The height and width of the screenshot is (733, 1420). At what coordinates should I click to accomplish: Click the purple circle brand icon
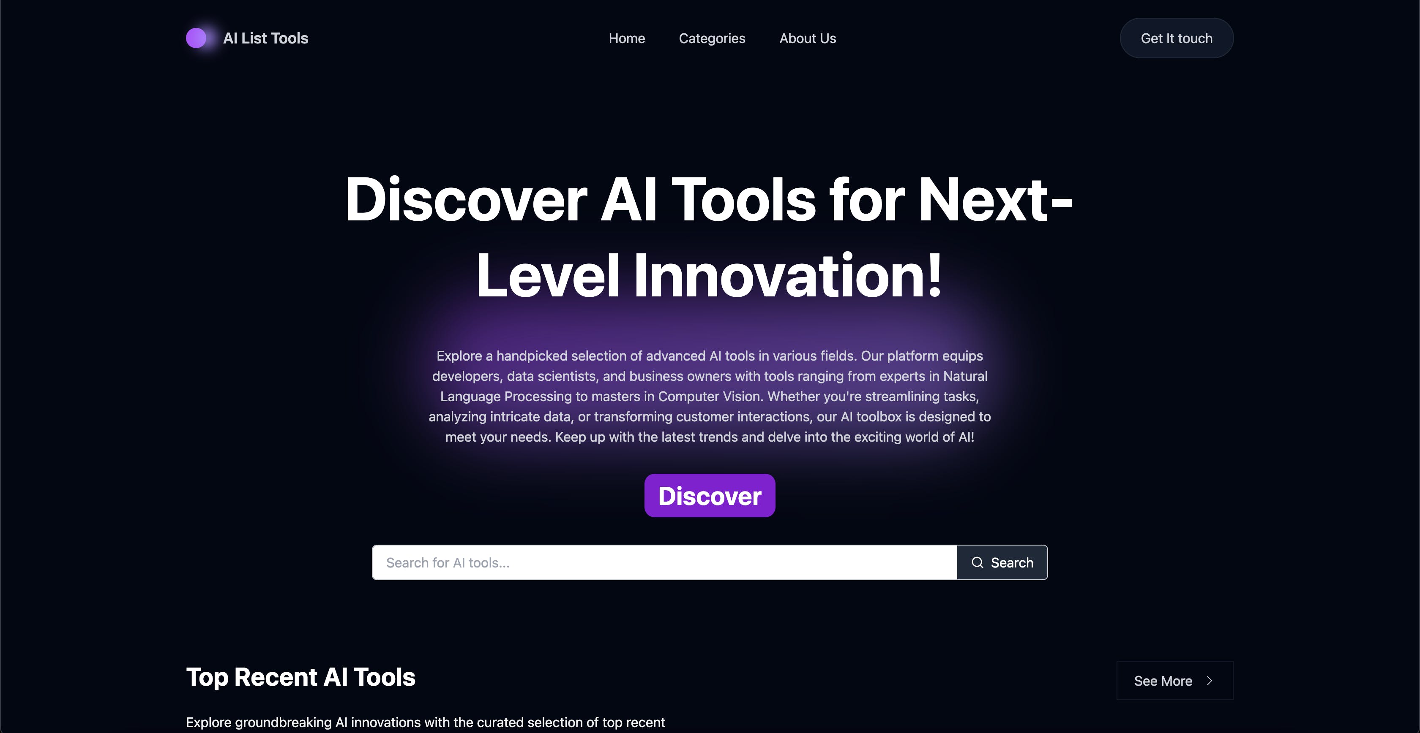197,38
